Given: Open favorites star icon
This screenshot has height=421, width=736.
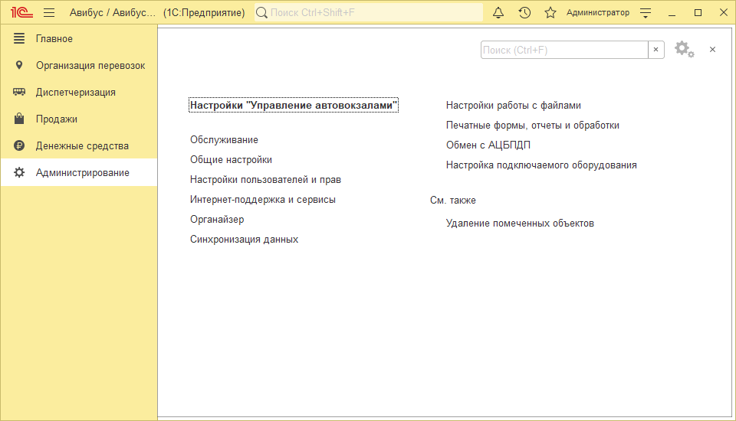Looking at the screenshot, I should point(550,13).
